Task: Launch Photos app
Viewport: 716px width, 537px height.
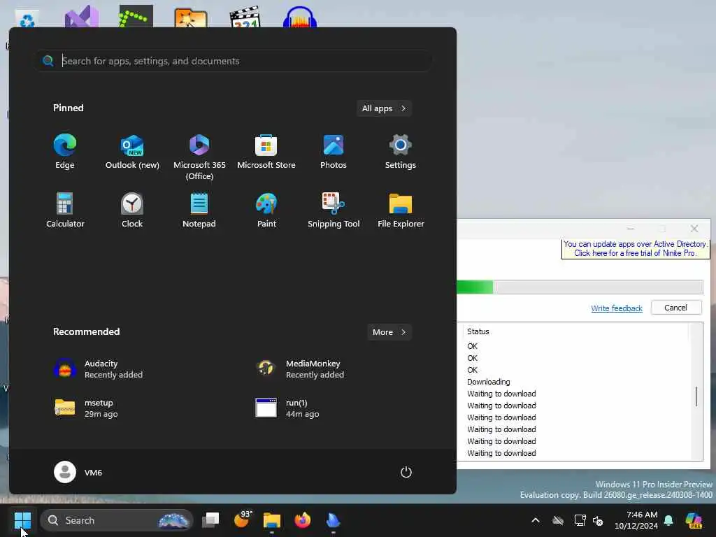Action: pyautogui.click(x=334, y=152)
